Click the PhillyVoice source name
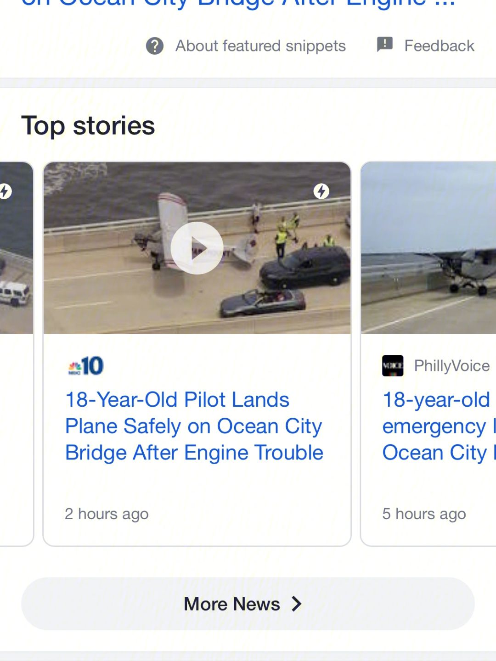The image size is (496, 661). click(452, 366)
